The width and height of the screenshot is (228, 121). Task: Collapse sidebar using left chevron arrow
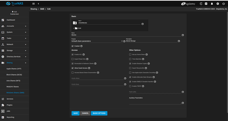pos(38,4)
